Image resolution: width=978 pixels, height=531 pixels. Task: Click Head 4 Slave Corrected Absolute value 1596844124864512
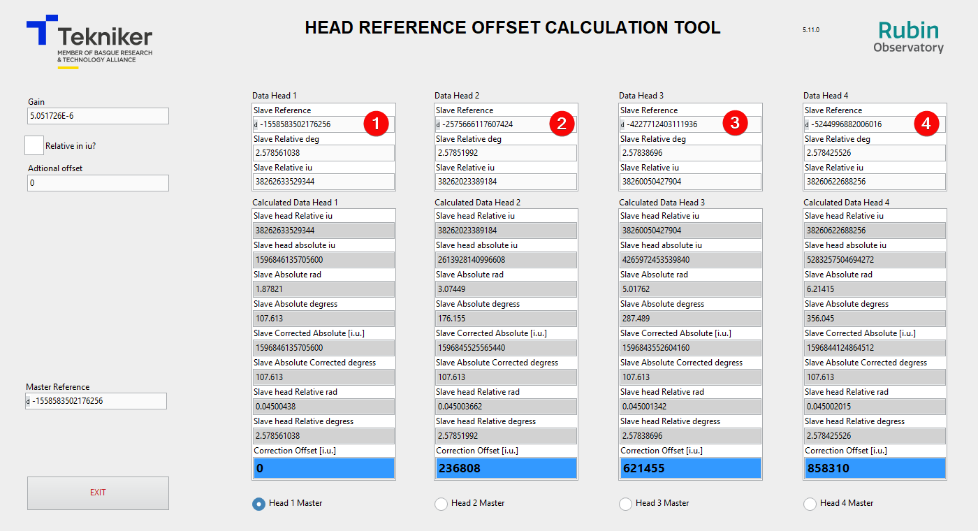click(x=875, y=348)
